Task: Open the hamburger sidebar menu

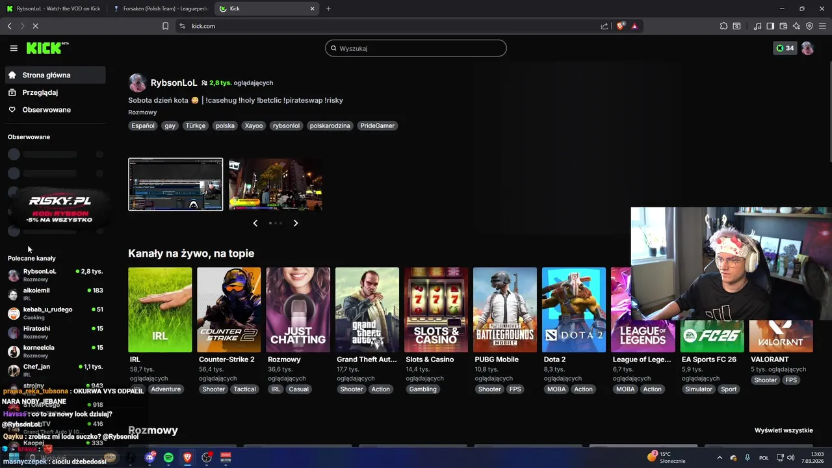Action: [14, 48]
